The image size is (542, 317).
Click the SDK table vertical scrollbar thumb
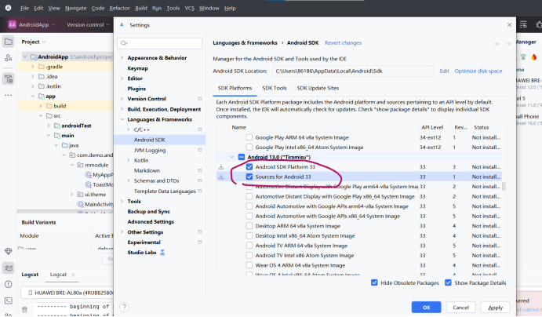[x=504, y=186]
